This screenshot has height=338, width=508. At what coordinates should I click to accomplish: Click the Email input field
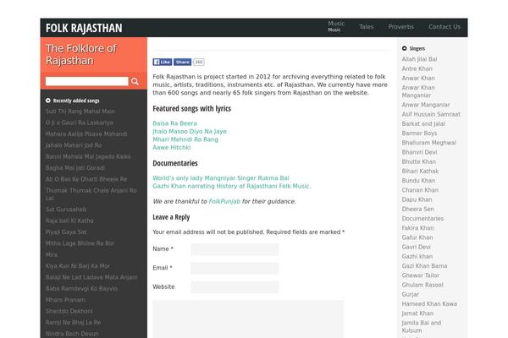(x=235, y=268)
